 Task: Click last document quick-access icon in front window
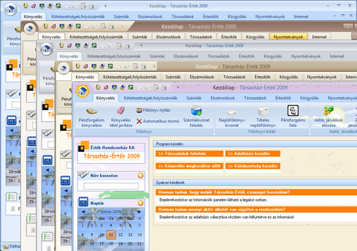(x=164, y=87)
